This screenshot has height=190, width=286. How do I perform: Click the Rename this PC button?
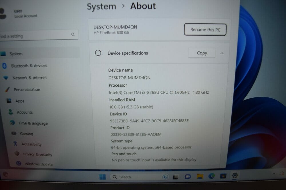pyautogui.click(x=205, y=30)
